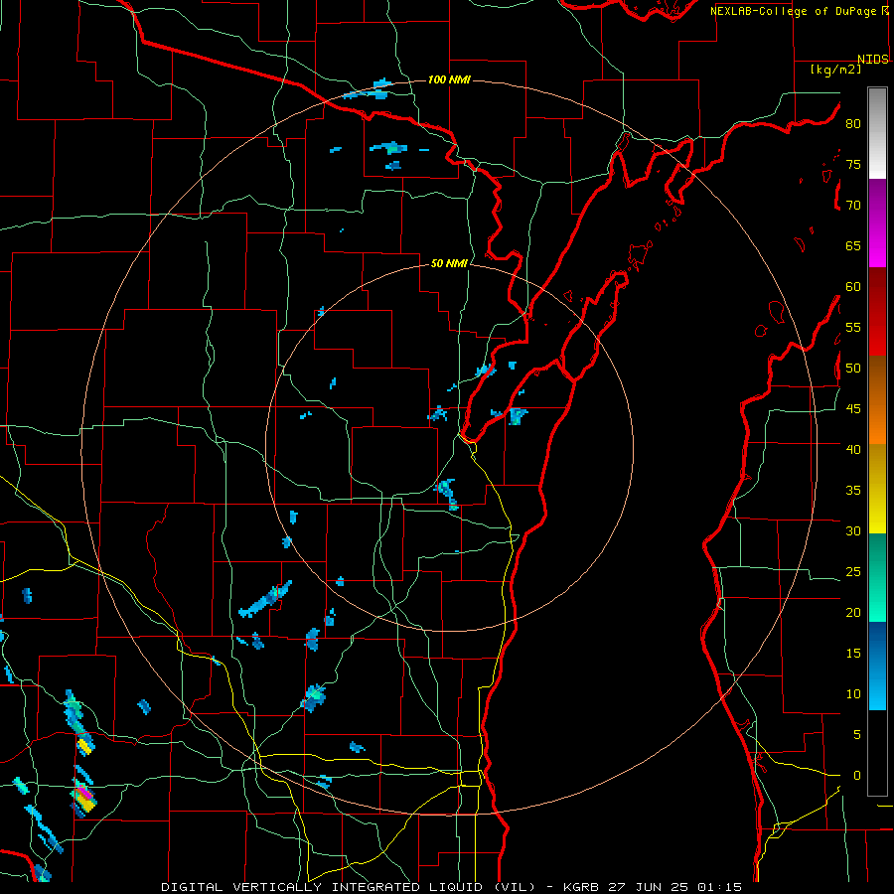Click the 65 value on the VIL scale
This screenshot has height=894, width=894.
coord(853,245)
